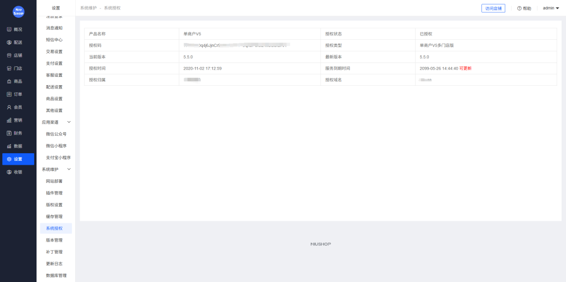The image size is (566, 282).
Task: Open 概况 overview icon in sidebar
Action: tap(9, 29)
